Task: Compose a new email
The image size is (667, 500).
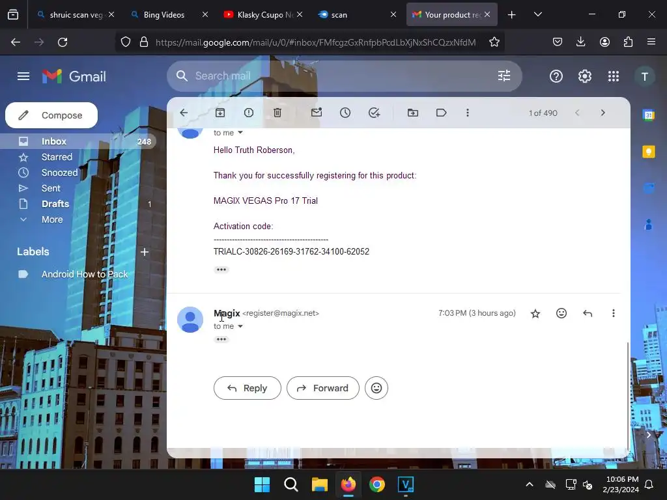Action: pyautogui.click(x=51, y=115)
